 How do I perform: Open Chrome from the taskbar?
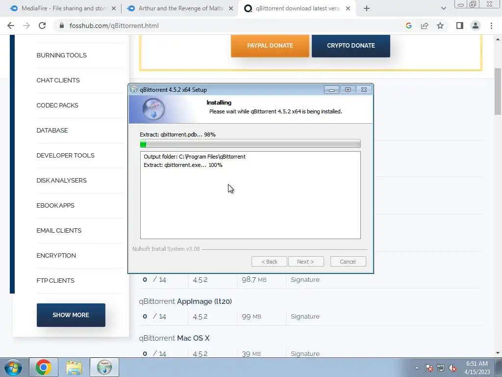[44, 367]
